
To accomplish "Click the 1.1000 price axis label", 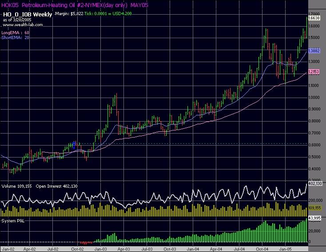I will pos(314,86).
